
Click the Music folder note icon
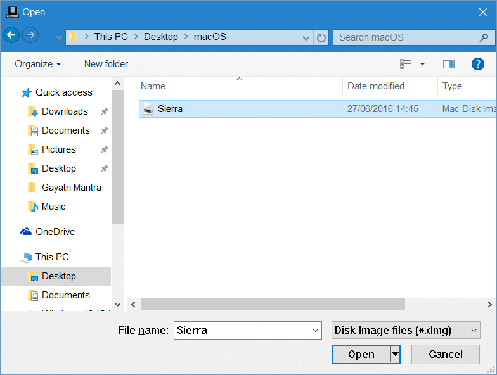click(33, 207)
